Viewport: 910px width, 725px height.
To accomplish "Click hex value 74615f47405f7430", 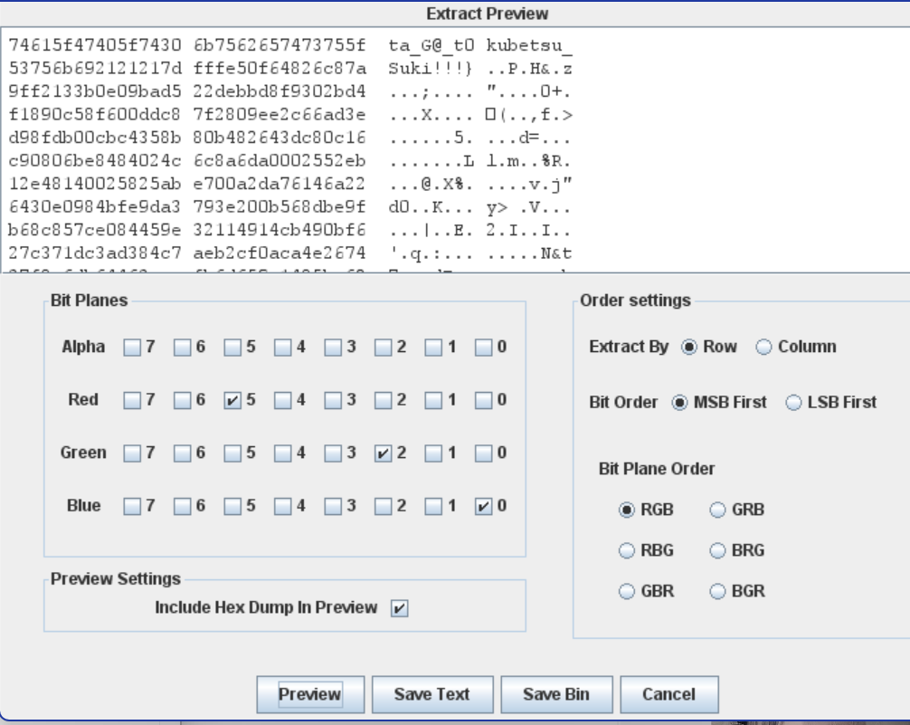I will [95, 45].
